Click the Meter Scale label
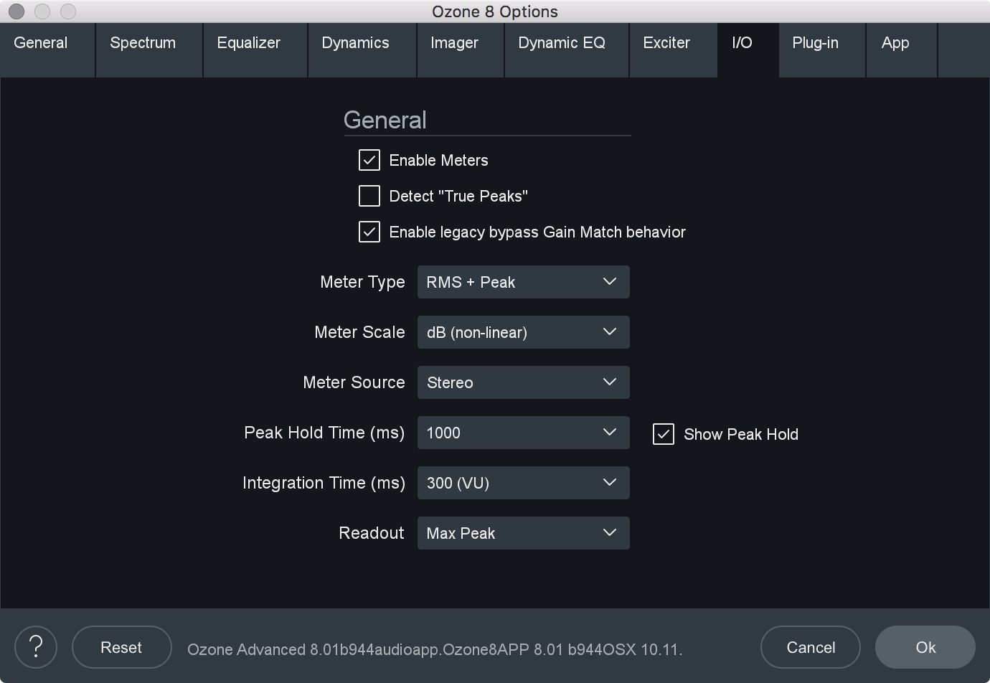The height and width of the screenshot is (683, 990). 359,332
